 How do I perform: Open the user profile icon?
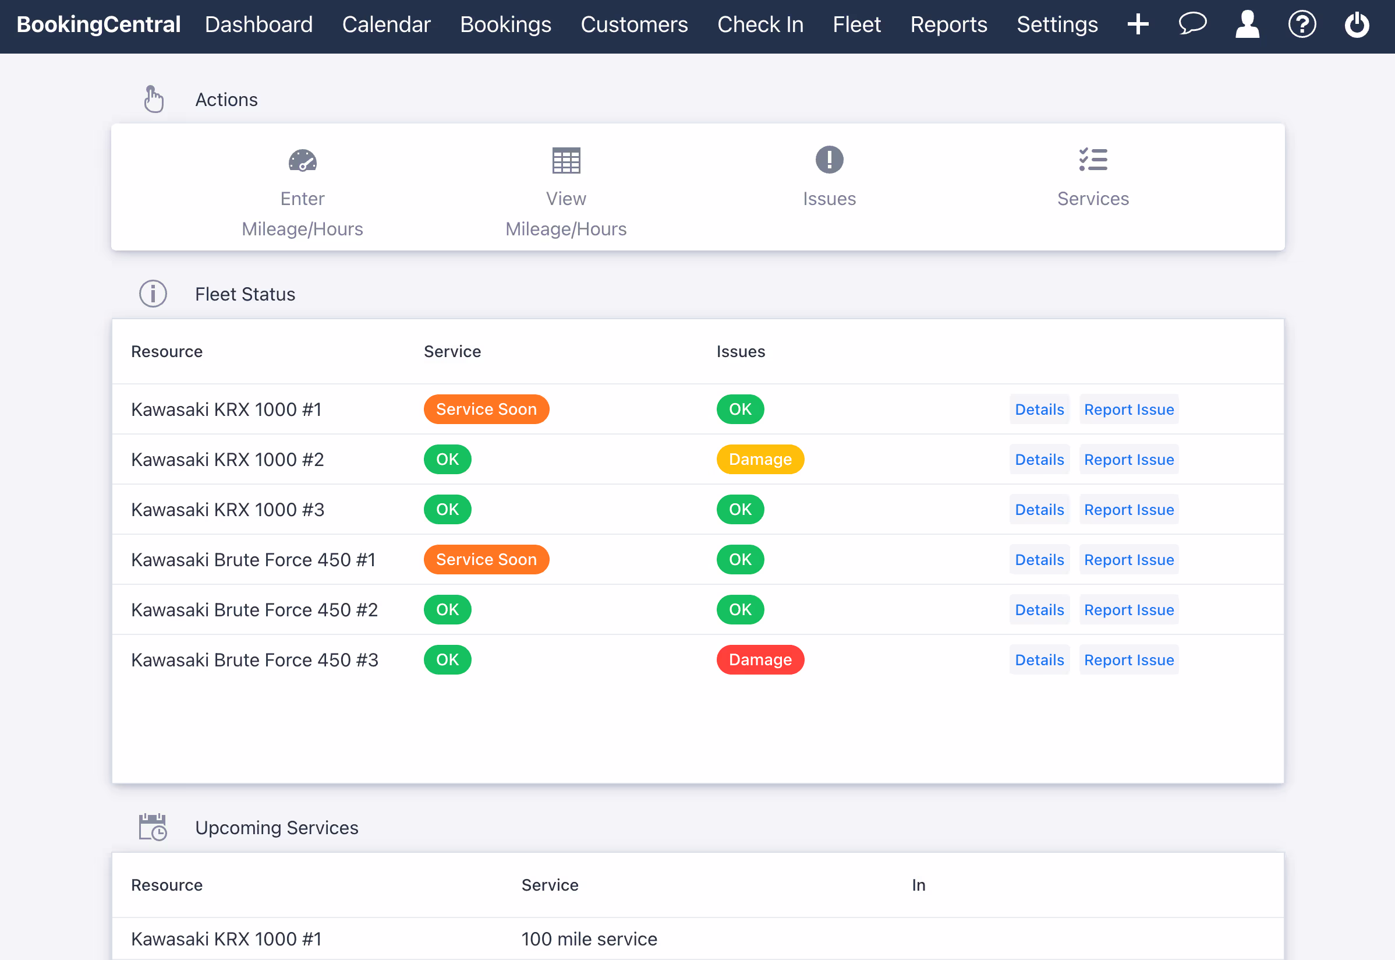(x=1247, y=24)
